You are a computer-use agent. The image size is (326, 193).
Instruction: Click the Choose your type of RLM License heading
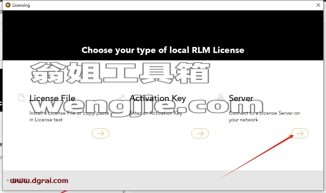[x=163, y=50]
